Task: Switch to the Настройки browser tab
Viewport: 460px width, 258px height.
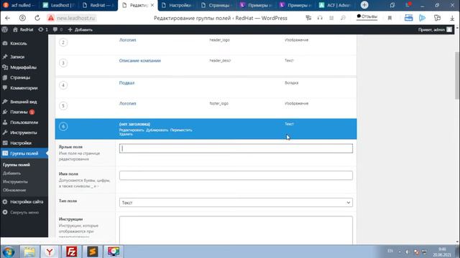Action: point(178,5)
